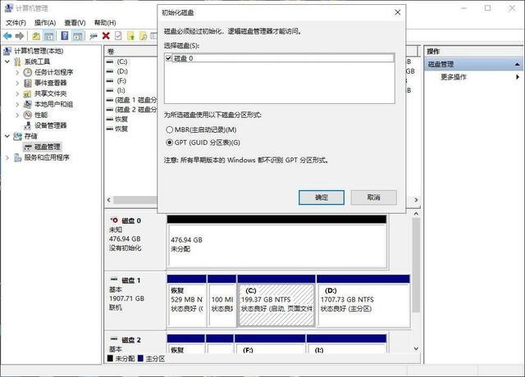
Task: Open Help via the blue question-mark icon
Action: pyautogui.click(x=65, y=35)
